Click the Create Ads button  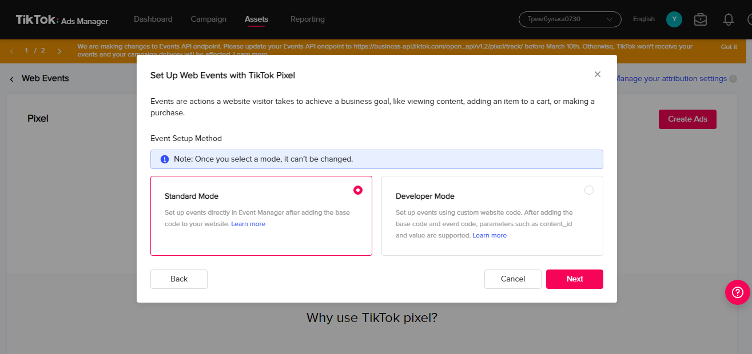pyautogui.click(x=687, y=119)
